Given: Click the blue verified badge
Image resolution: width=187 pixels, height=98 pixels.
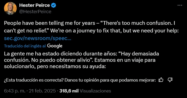Looking at the screenshot, I should tap(54, 5).
